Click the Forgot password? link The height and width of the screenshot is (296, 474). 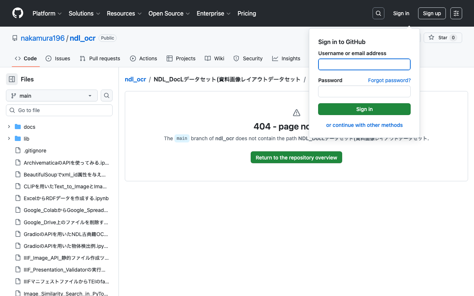(x=389, y=80)
